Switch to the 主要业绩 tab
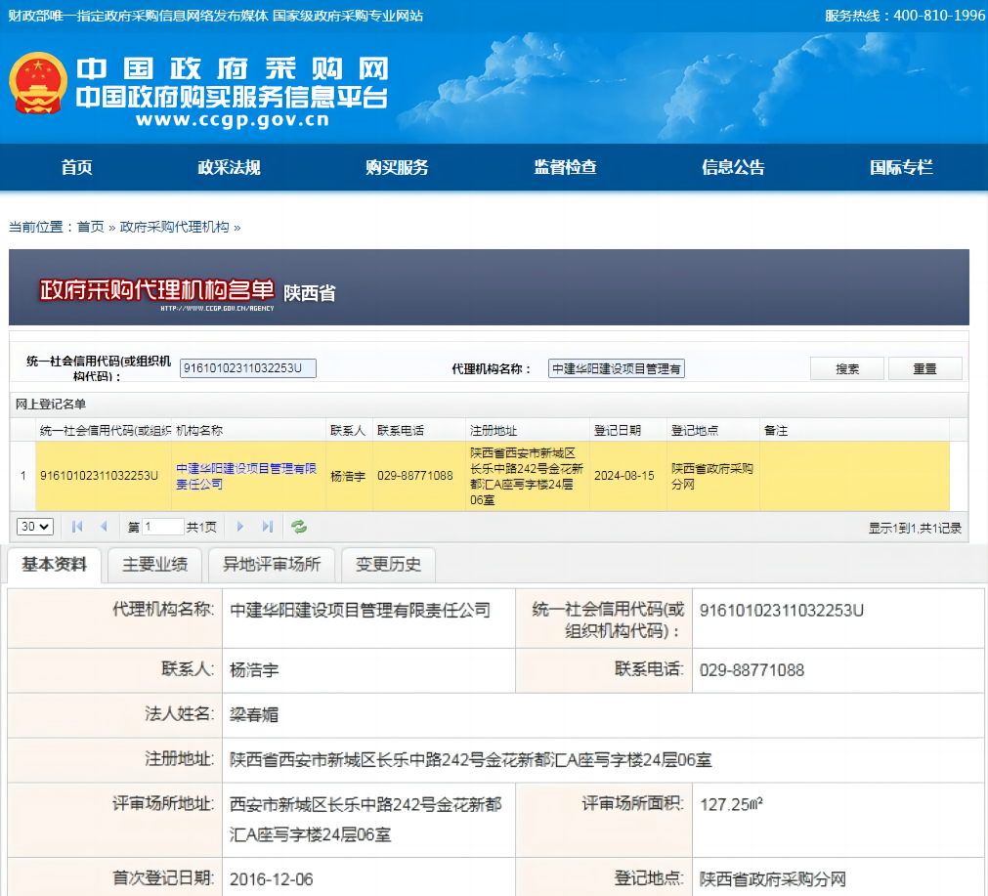The height and width of the screenshot is (896, 988). point(155,565)
